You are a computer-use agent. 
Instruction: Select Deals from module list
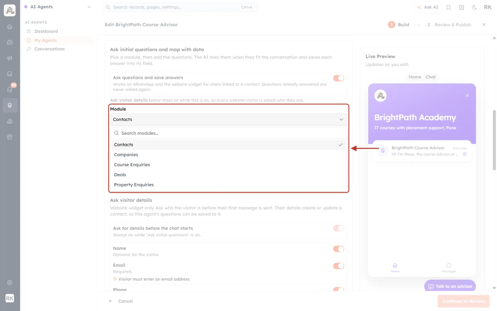point(228,175)
